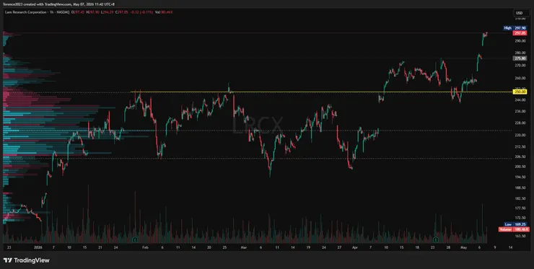The image size is (534, 269).
Task: Select the yellow 250.00 horizontal line
Action: coord(322,92)
